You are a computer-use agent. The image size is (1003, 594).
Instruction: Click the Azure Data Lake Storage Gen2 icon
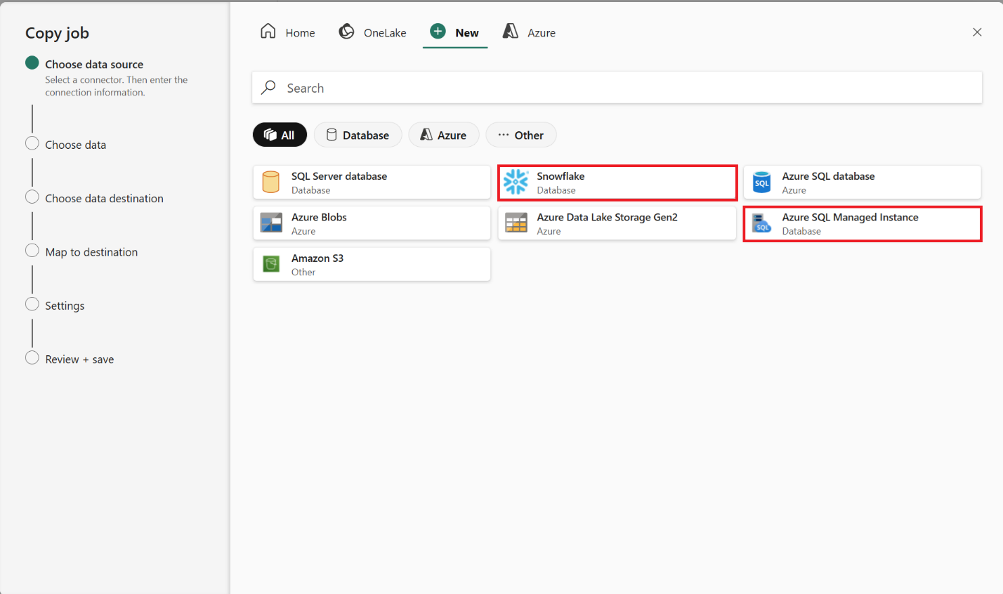(516, 223)
